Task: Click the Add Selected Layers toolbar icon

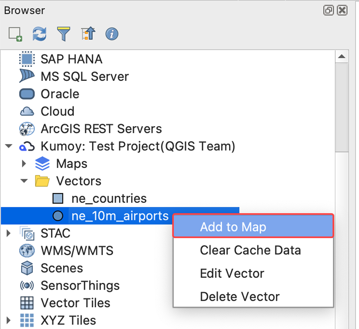Action: pos(15,34)
